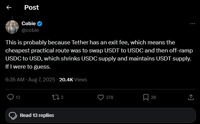Image resolution: width=200 pixels, height=124 pixels.
Task: Click the 20.4K Views count
Action: click(x=73, y=80)
